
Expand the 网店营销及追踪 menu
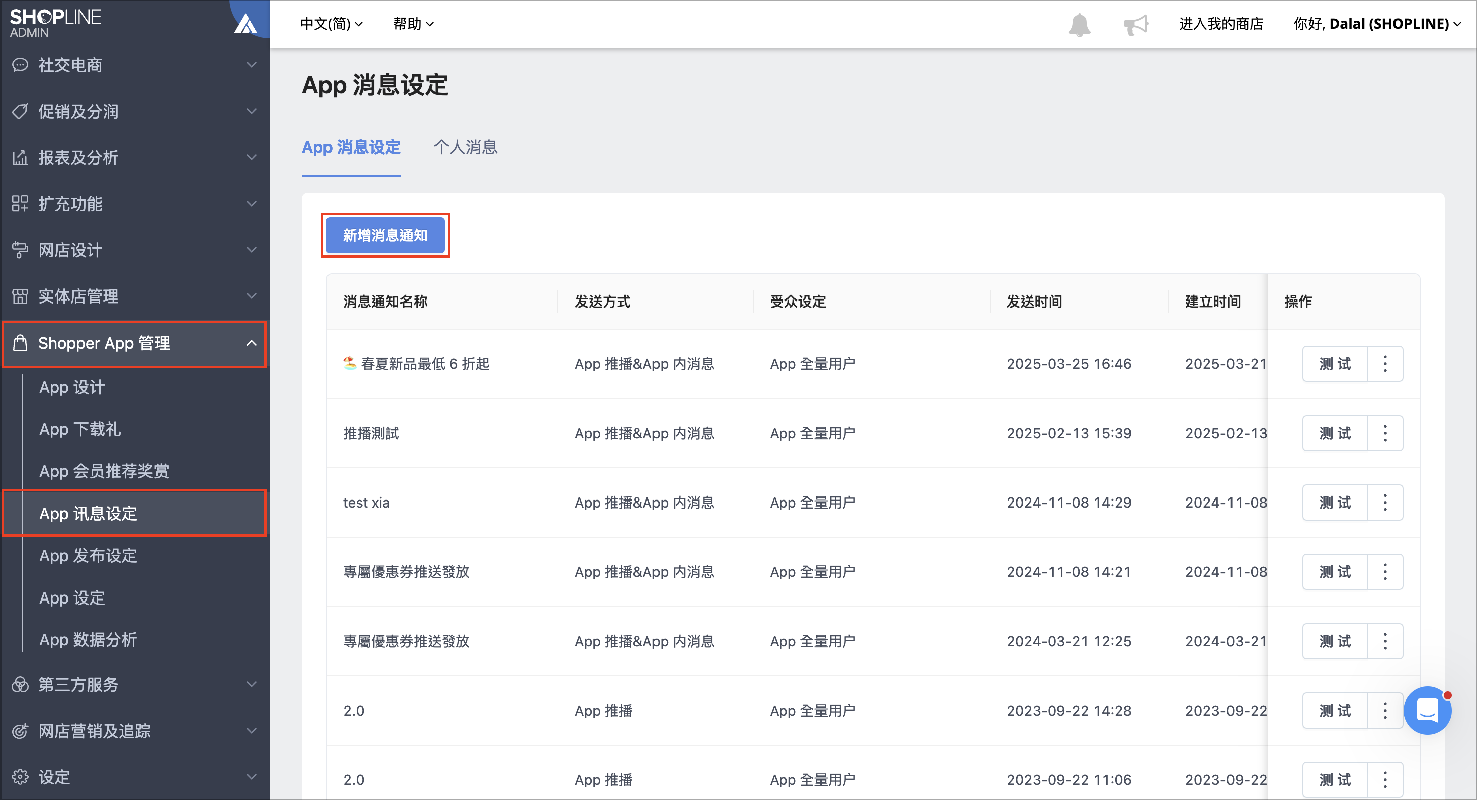point(251,731)
